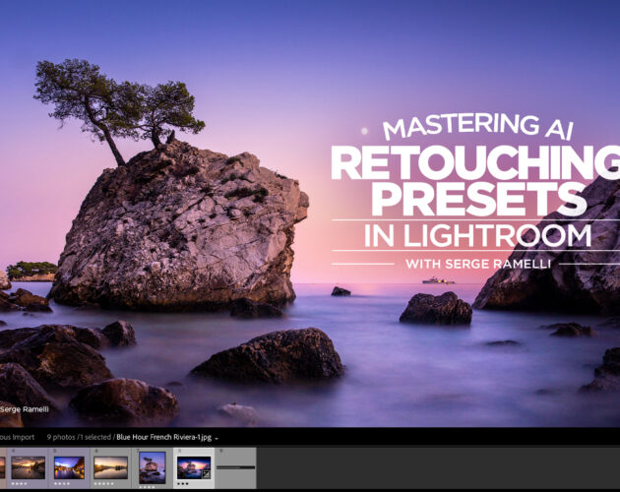Select the blue harbor town thumbnail
Screen dimensions: 620x492
tap(69, 467)
